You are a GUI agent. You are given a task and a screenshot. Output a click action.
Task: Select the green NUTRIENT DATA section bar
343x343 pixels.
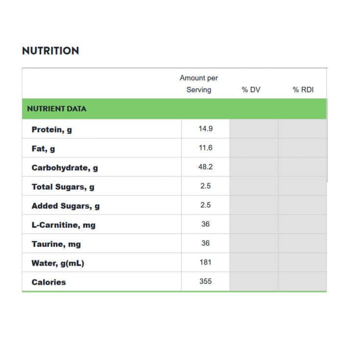click(174, 109)
